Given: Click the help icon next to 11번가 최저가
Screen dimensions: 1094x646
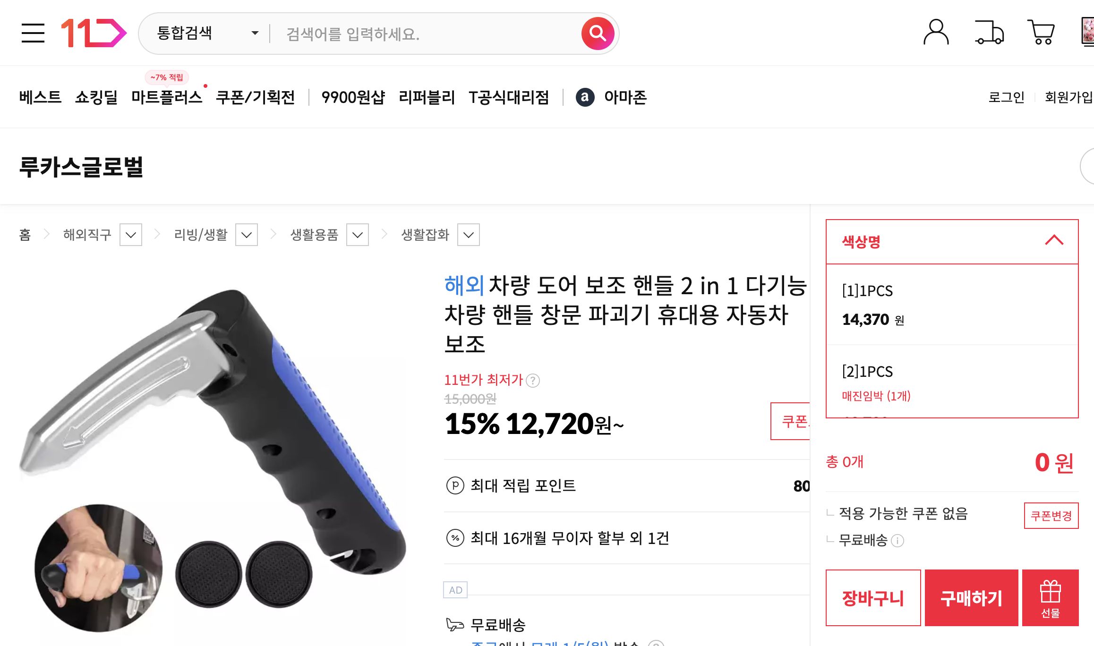Looking at the screenshot, I should [533, 380].
